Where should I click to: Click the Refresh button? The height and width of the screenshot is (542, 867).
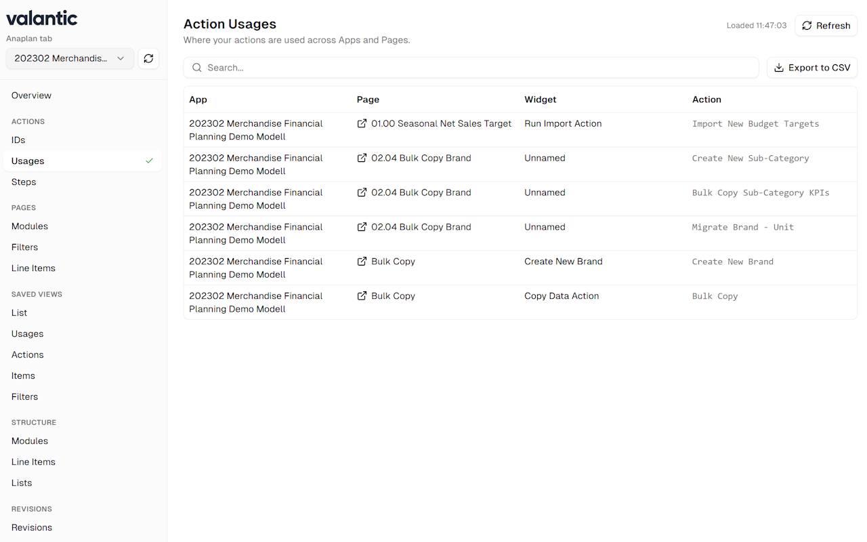pyautogui.click(x=826, y=26)
